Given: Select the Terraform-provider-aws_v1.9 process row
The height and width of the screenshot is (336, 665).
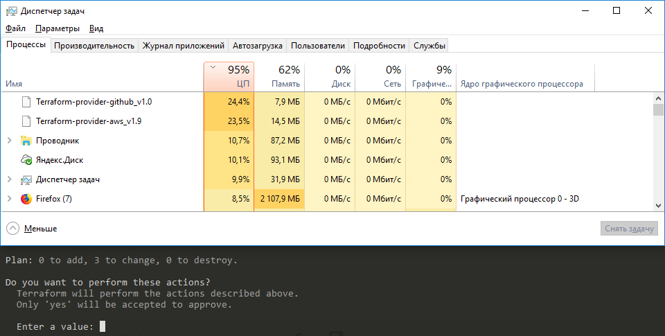Looking at the screenshot, I should (326, 121).
